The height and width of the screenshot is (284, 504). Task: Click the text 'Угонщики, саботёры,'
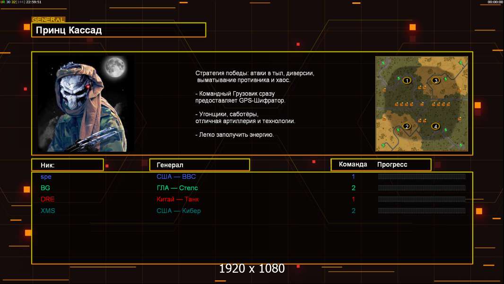(229, 114)
